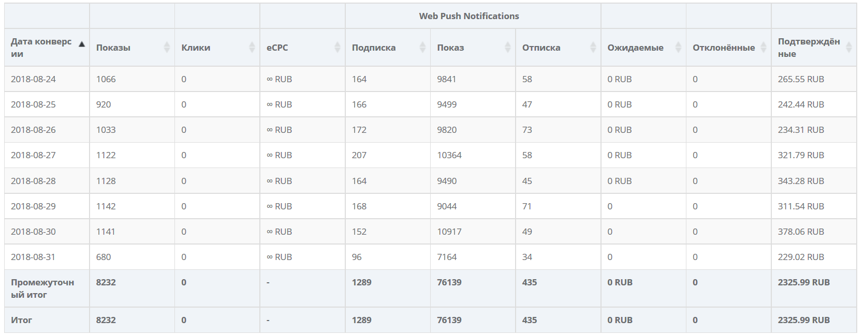This screenshot has height=335, width=865.
Task: Click sort arrows beside Отклонённые header
Action: (764, 48)
